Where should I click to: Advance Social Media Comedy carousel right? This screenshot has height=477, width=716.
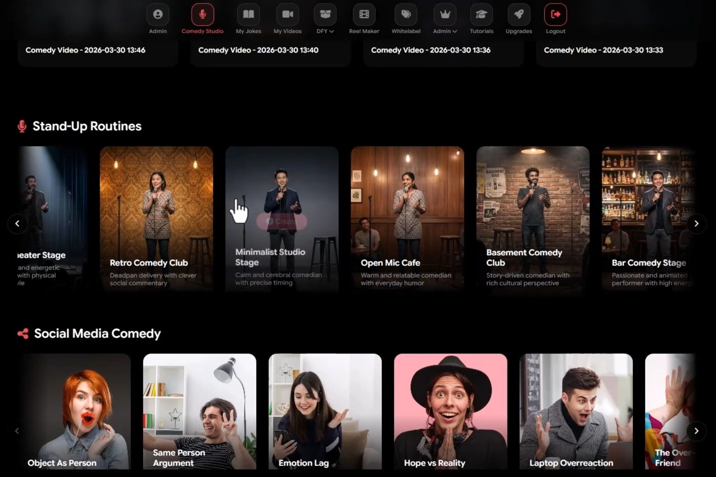tap(696, 431)
